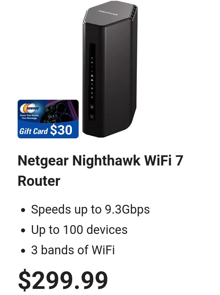Screen dimensions: 220x295
Task: Click the Newegg logo on gift card
Action: (30, 108)
